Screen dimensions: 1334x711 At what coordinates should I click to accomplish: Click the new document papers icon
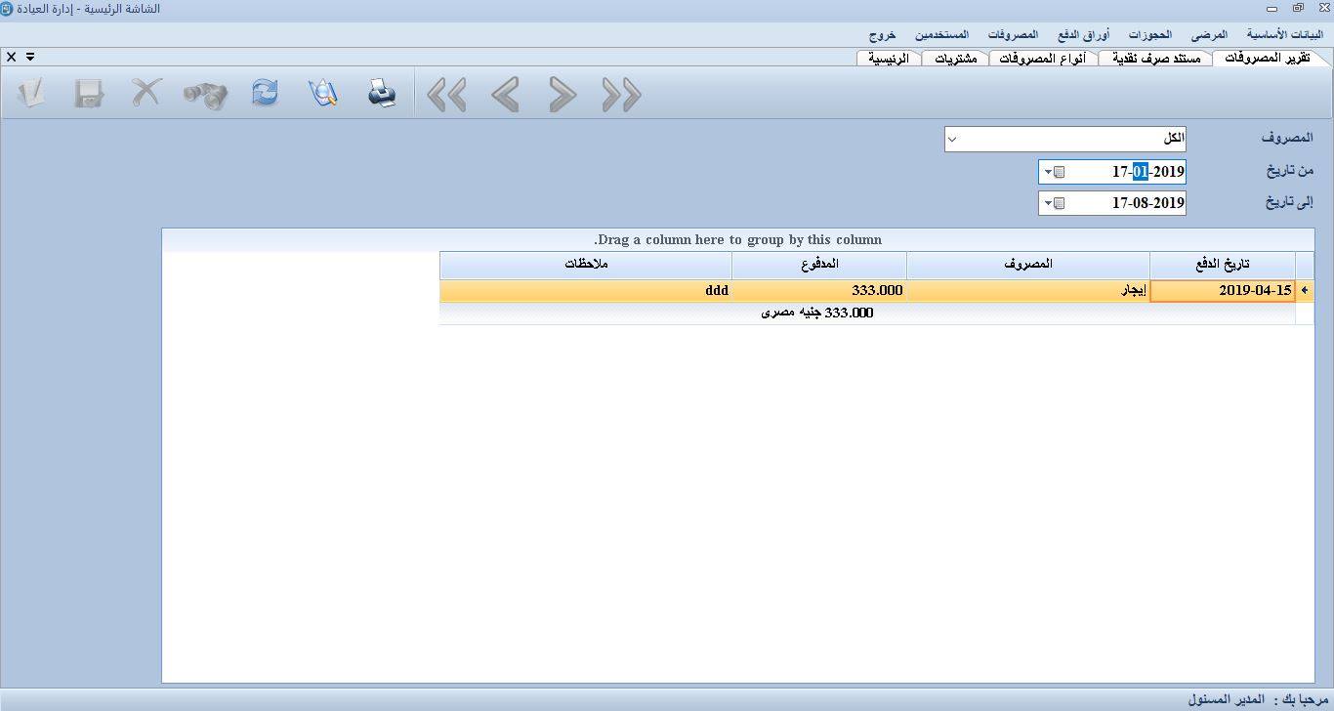point(30,94)
